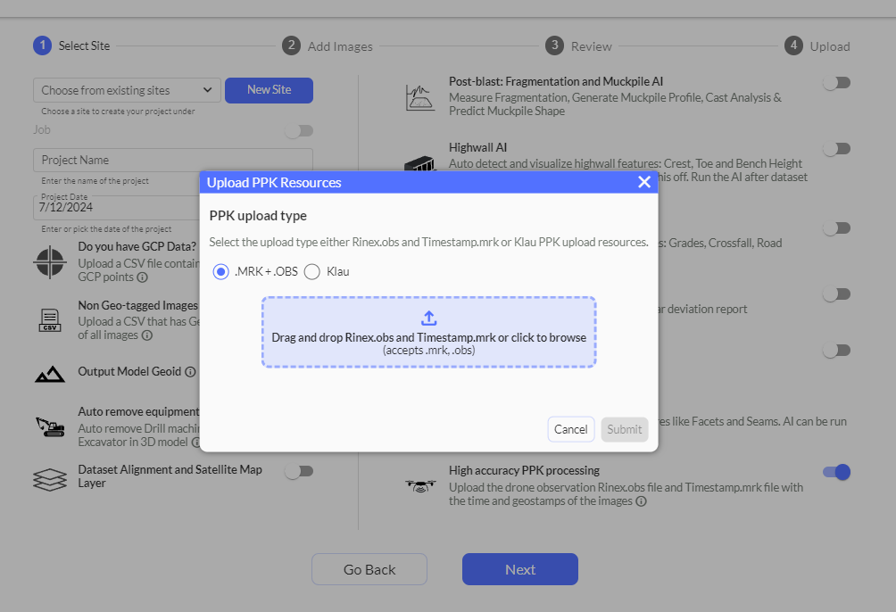Click info icon beside Output Model Geoid

pyautogui.click(x=190, y=372)
